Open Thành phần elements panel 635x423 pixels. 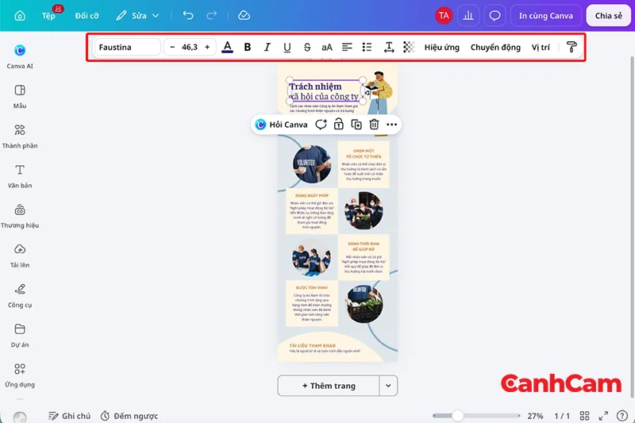[x=20, y=137]
